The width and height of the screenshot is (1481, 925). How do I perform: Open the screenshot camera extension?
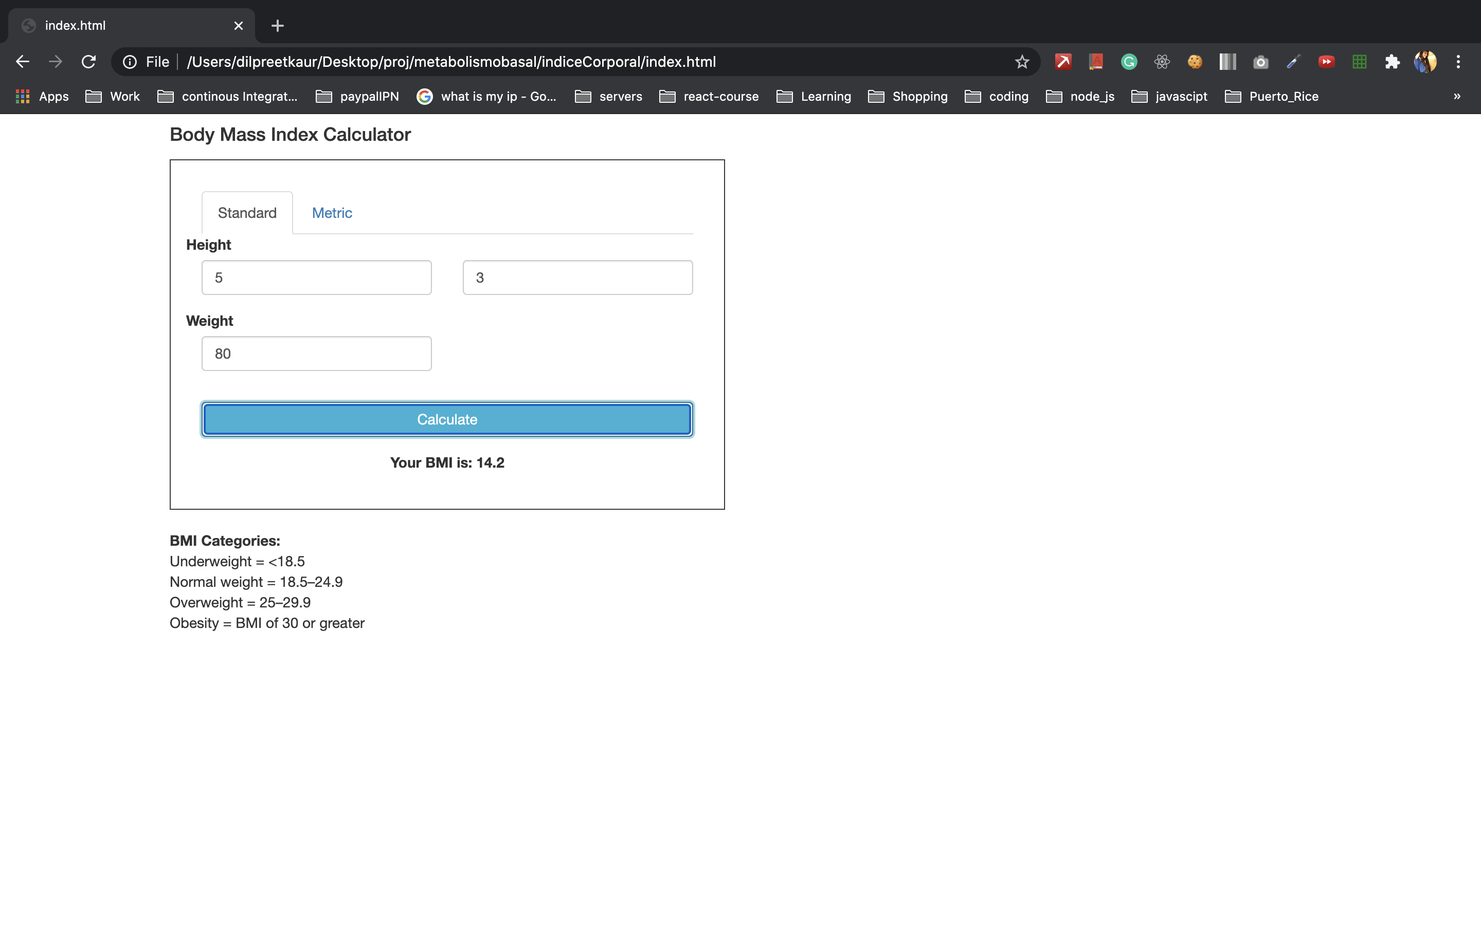pyautogui.click(x=1261, y=61)
